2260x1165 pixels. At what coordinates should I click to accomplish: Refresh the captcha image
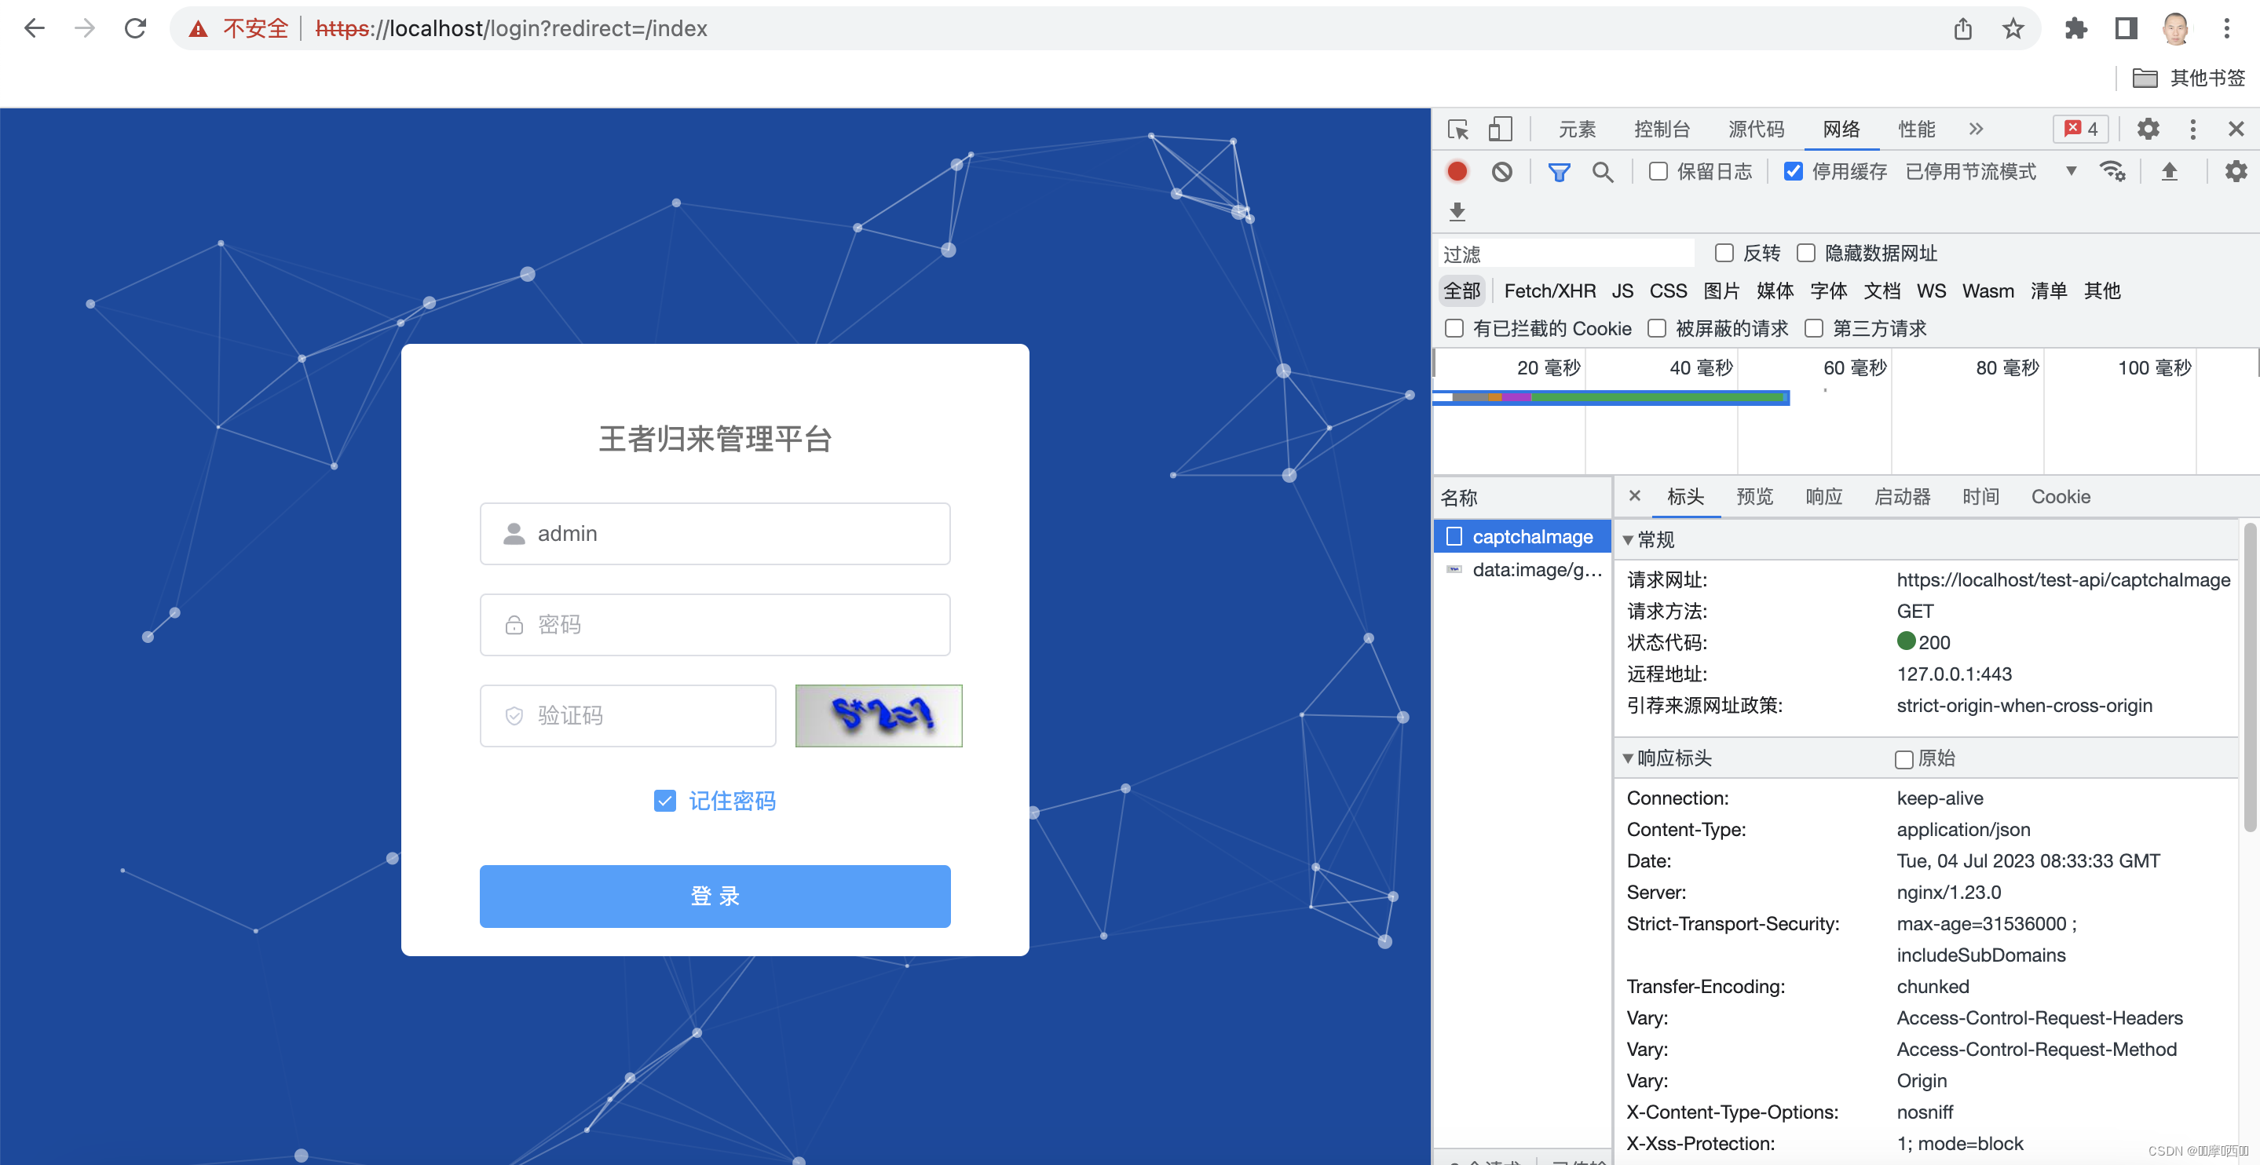pyautogui.click(x=878, y=716)
